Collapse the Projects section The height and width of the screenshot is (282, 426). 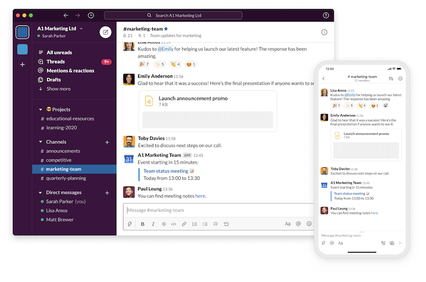point(41,109)
